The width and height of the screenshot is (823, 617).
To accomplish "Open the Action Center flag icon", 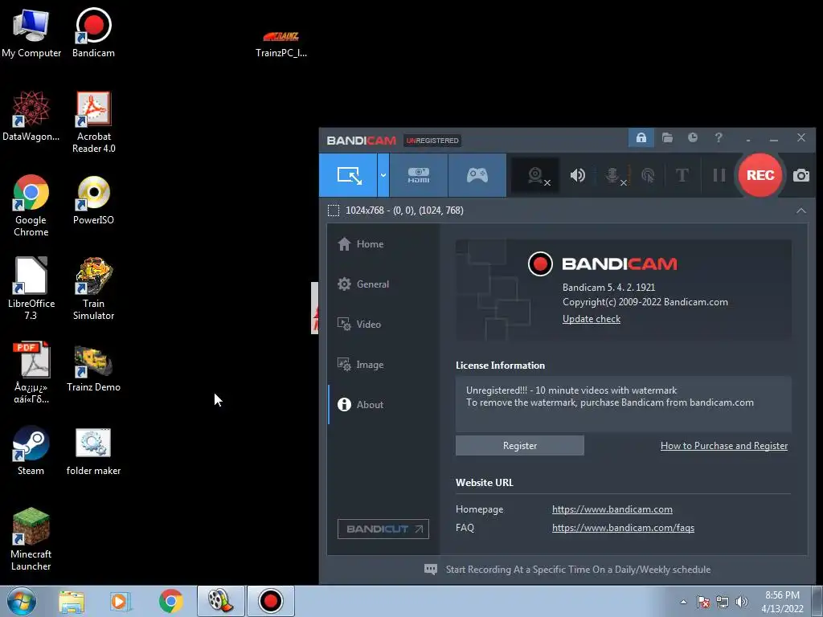I will [703, 602].
